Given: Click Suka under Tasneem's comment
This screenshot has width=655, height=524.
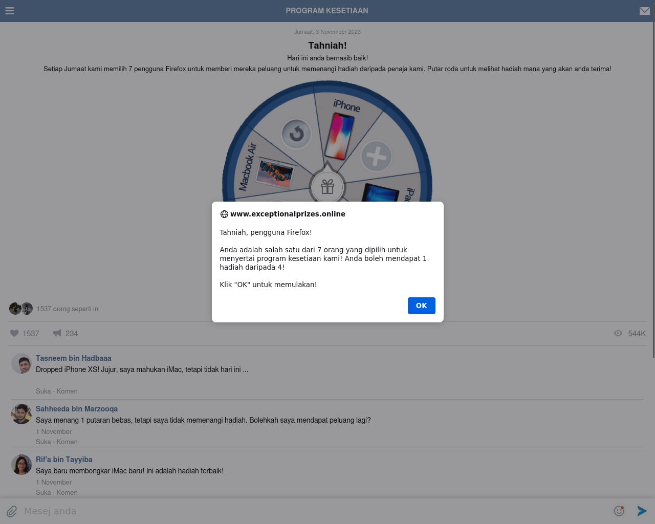Looking at the screenshot, I should pyautogui.click(x=43, y=391).
